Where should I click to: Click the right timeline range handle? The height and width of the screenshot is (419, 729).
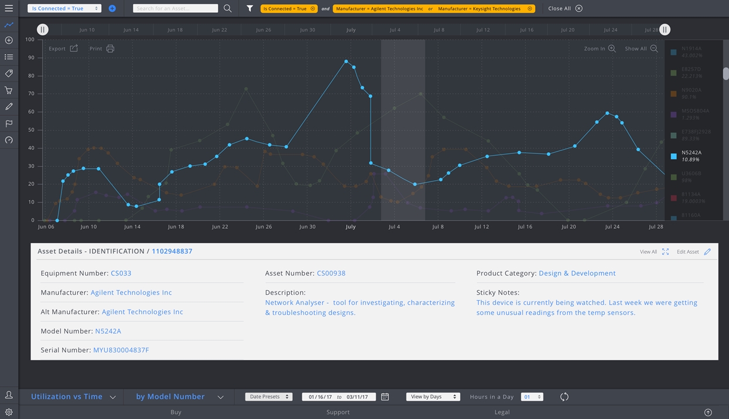665,30
